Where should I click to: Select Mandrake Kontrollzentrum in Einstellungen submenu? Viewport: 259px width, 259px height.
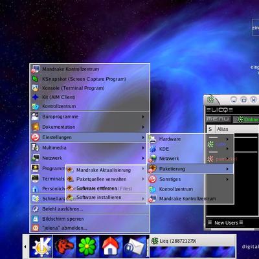click(x=190, y=199)
